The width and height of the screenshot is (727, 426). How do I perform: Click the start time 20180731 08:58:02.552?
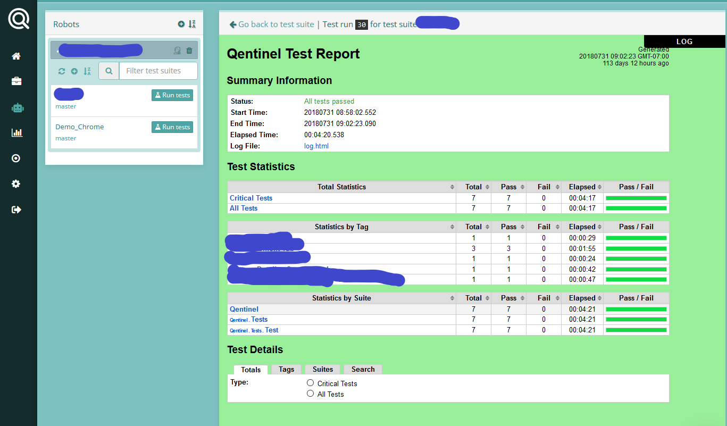point(340,112)
